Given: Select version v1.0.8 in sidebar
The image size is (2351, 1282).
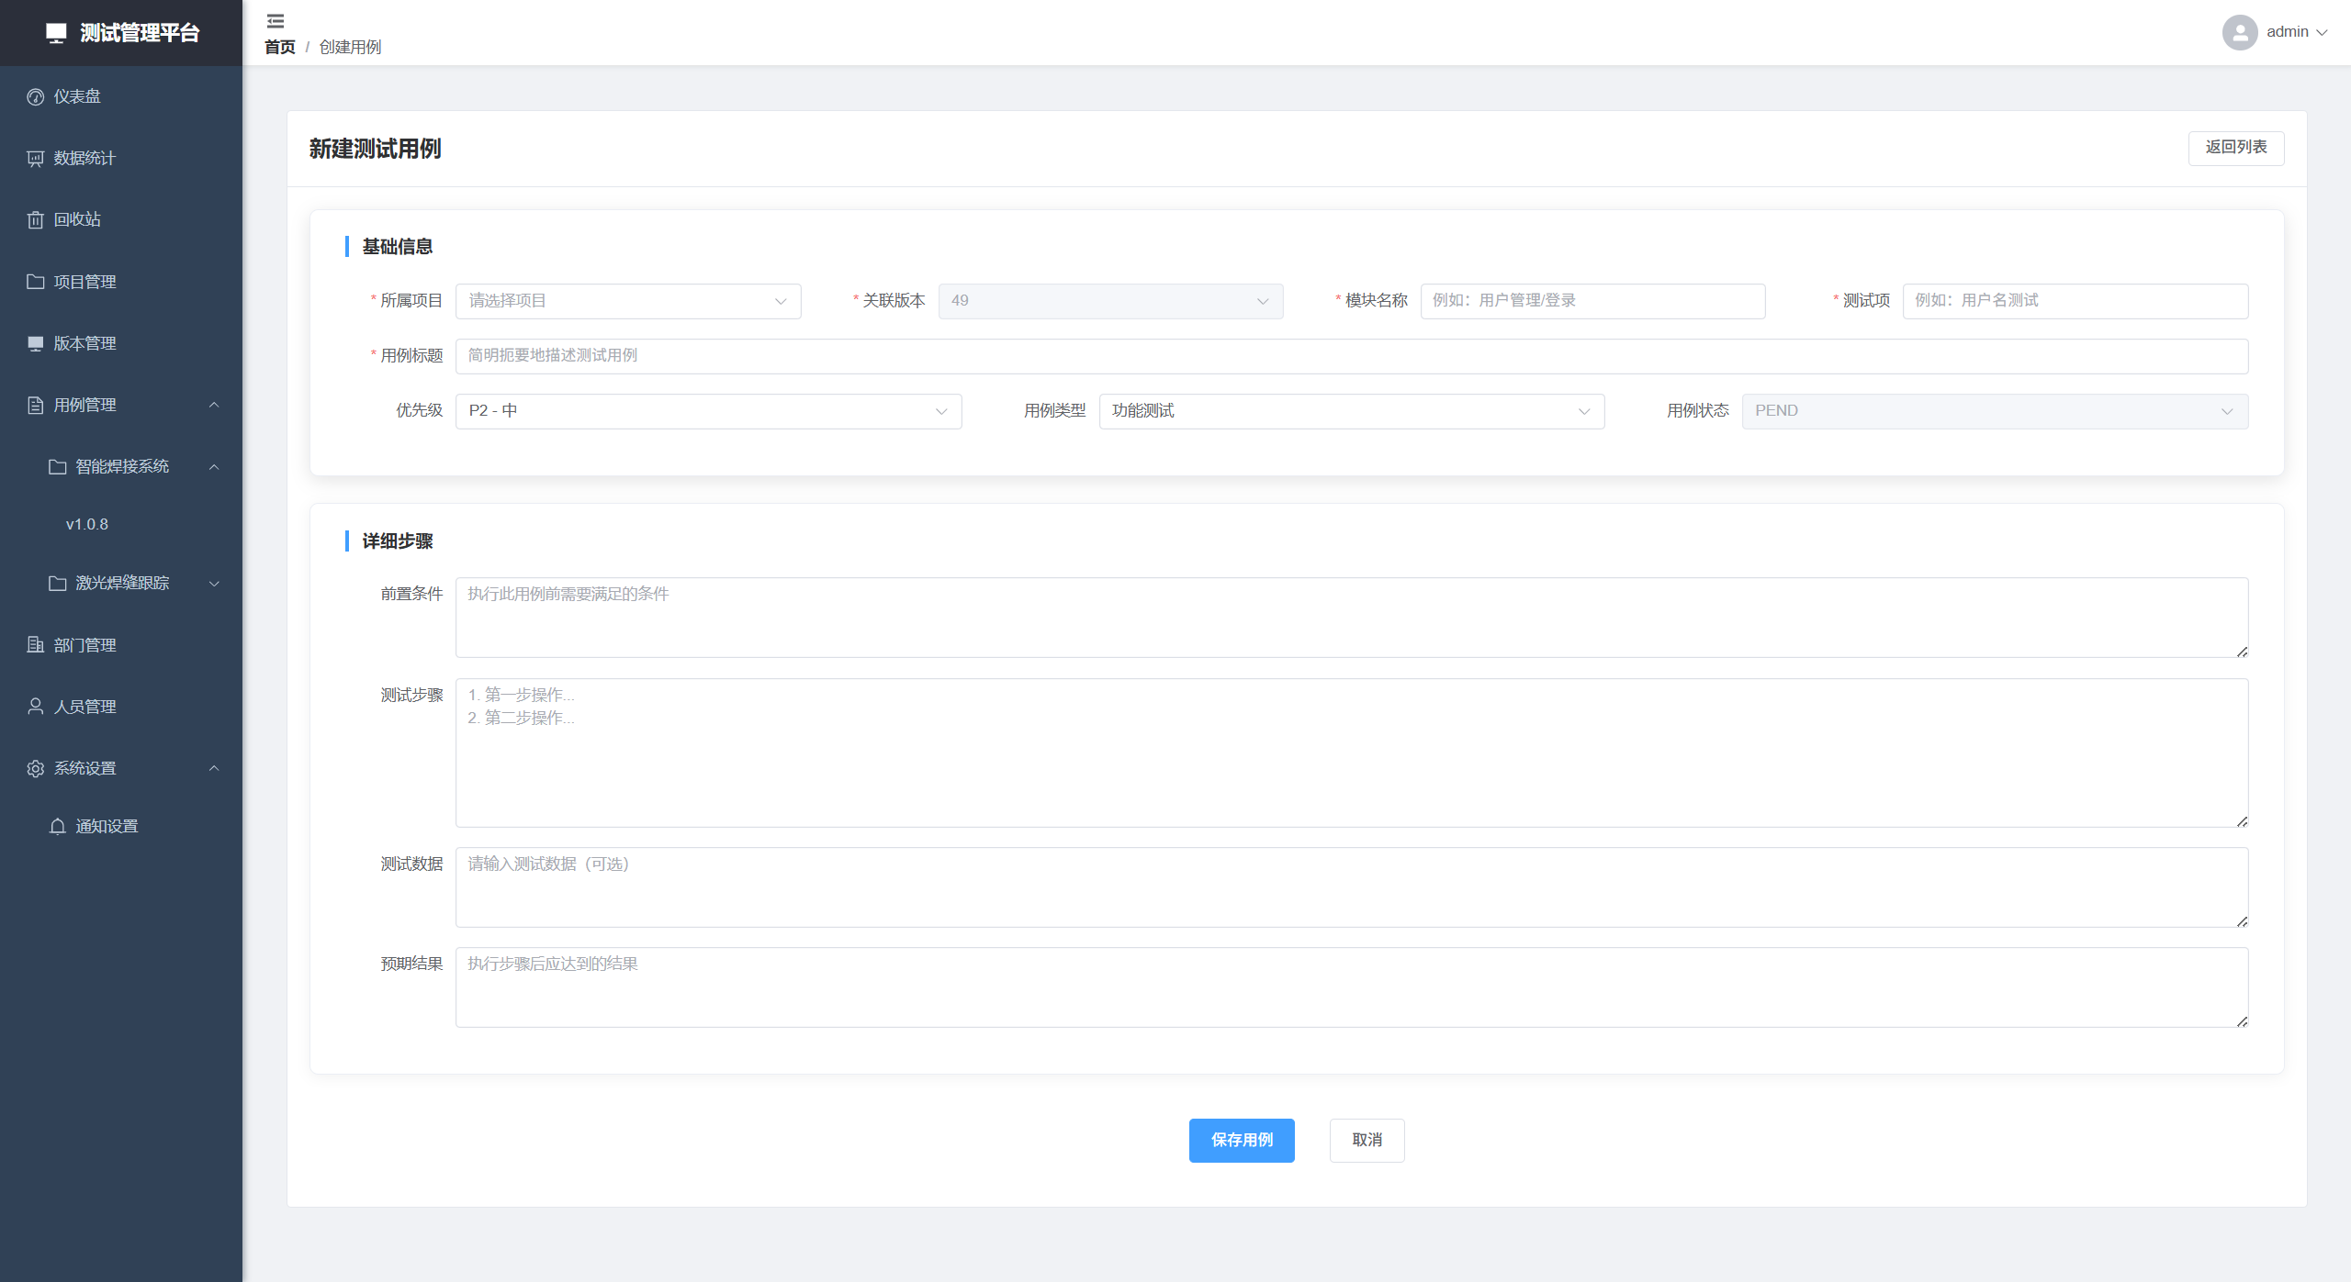Looking at the screenshot, I should click(x=87, y=524).
